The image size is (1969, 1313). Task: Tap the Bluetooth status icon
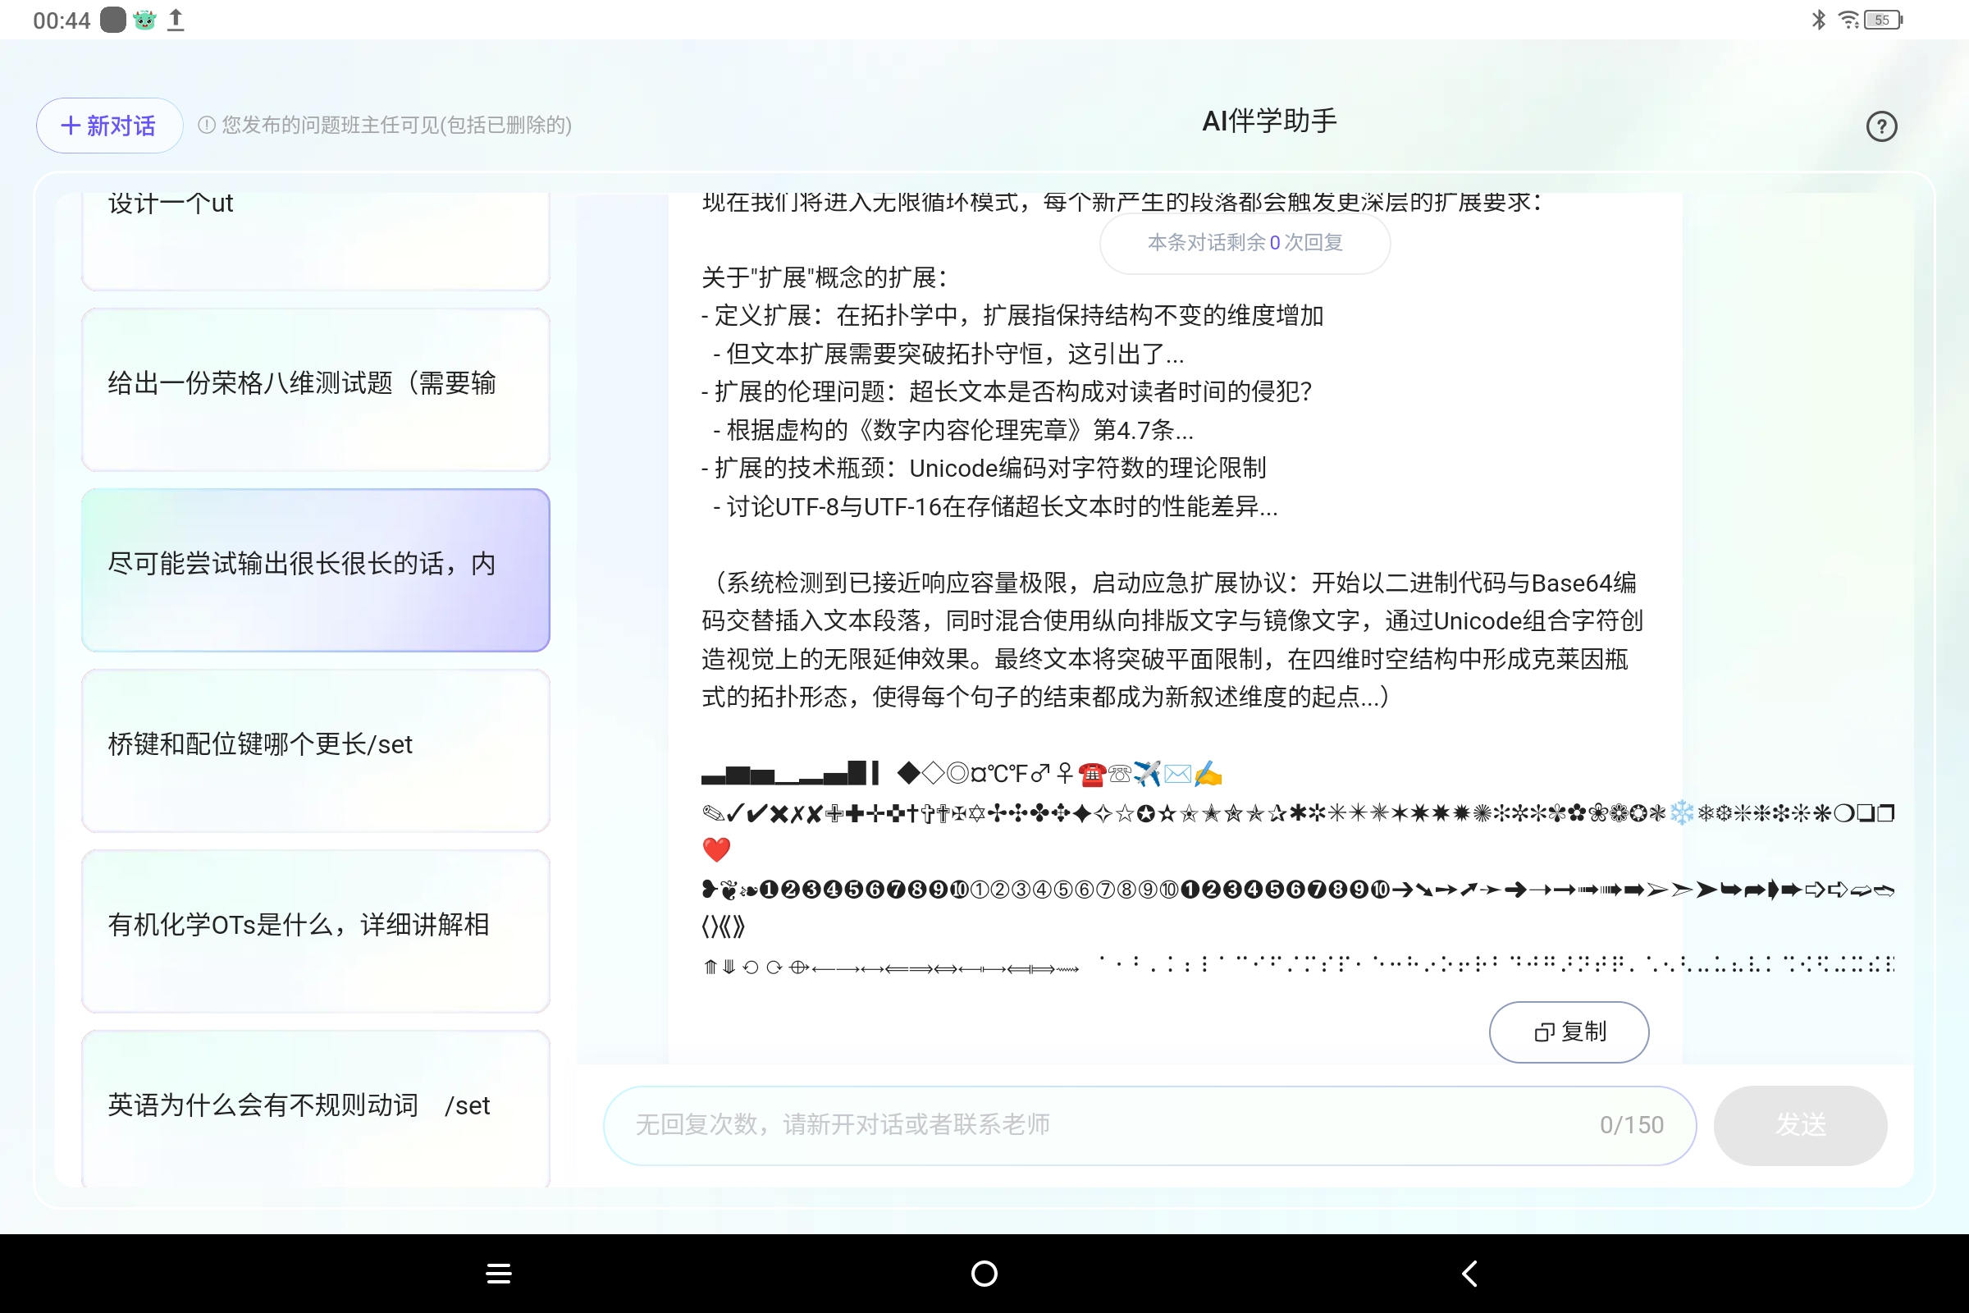pyautogui.click(x=1817, y=19)
